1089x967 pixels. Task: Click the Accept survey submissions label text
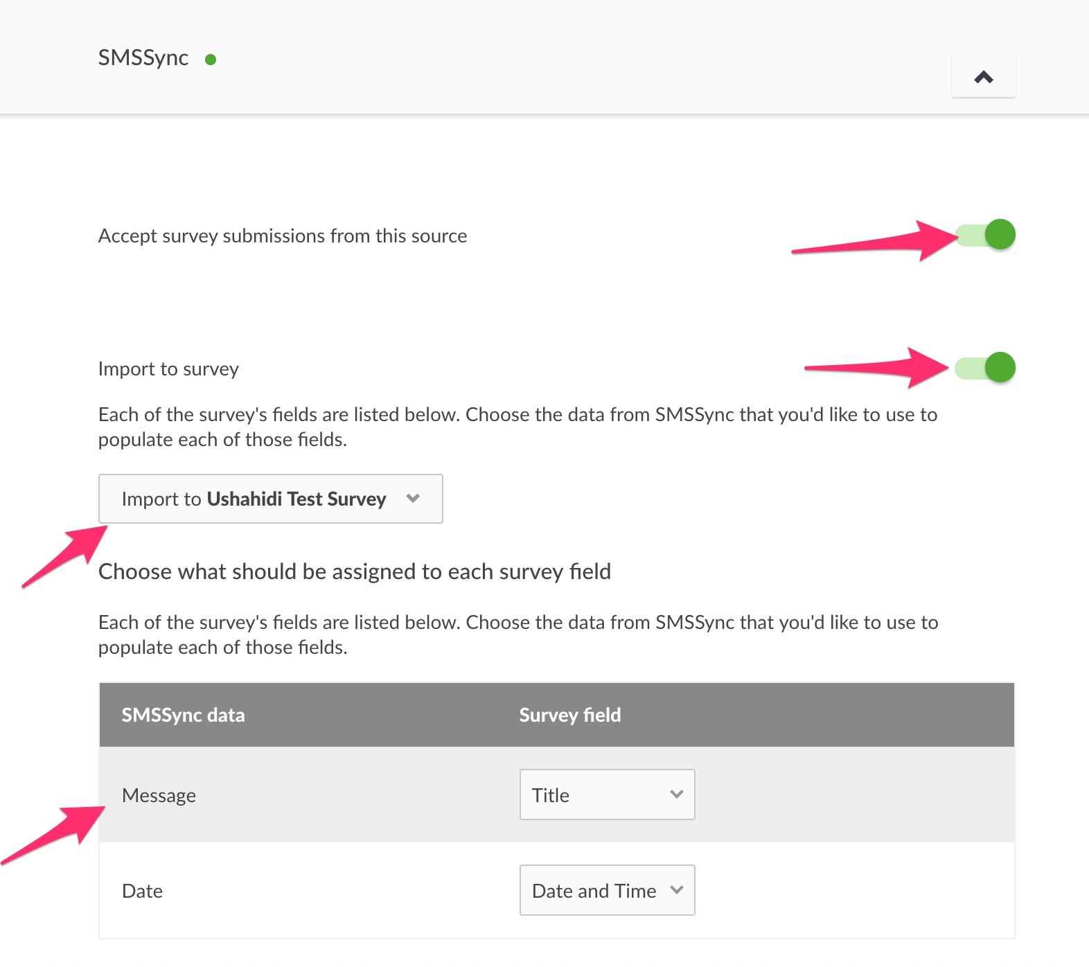click(x=283, y=236)
